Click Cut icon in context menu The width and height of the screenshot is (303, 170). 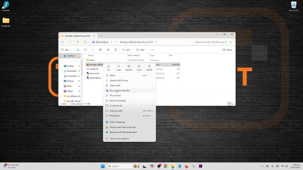tap(108, 68)
